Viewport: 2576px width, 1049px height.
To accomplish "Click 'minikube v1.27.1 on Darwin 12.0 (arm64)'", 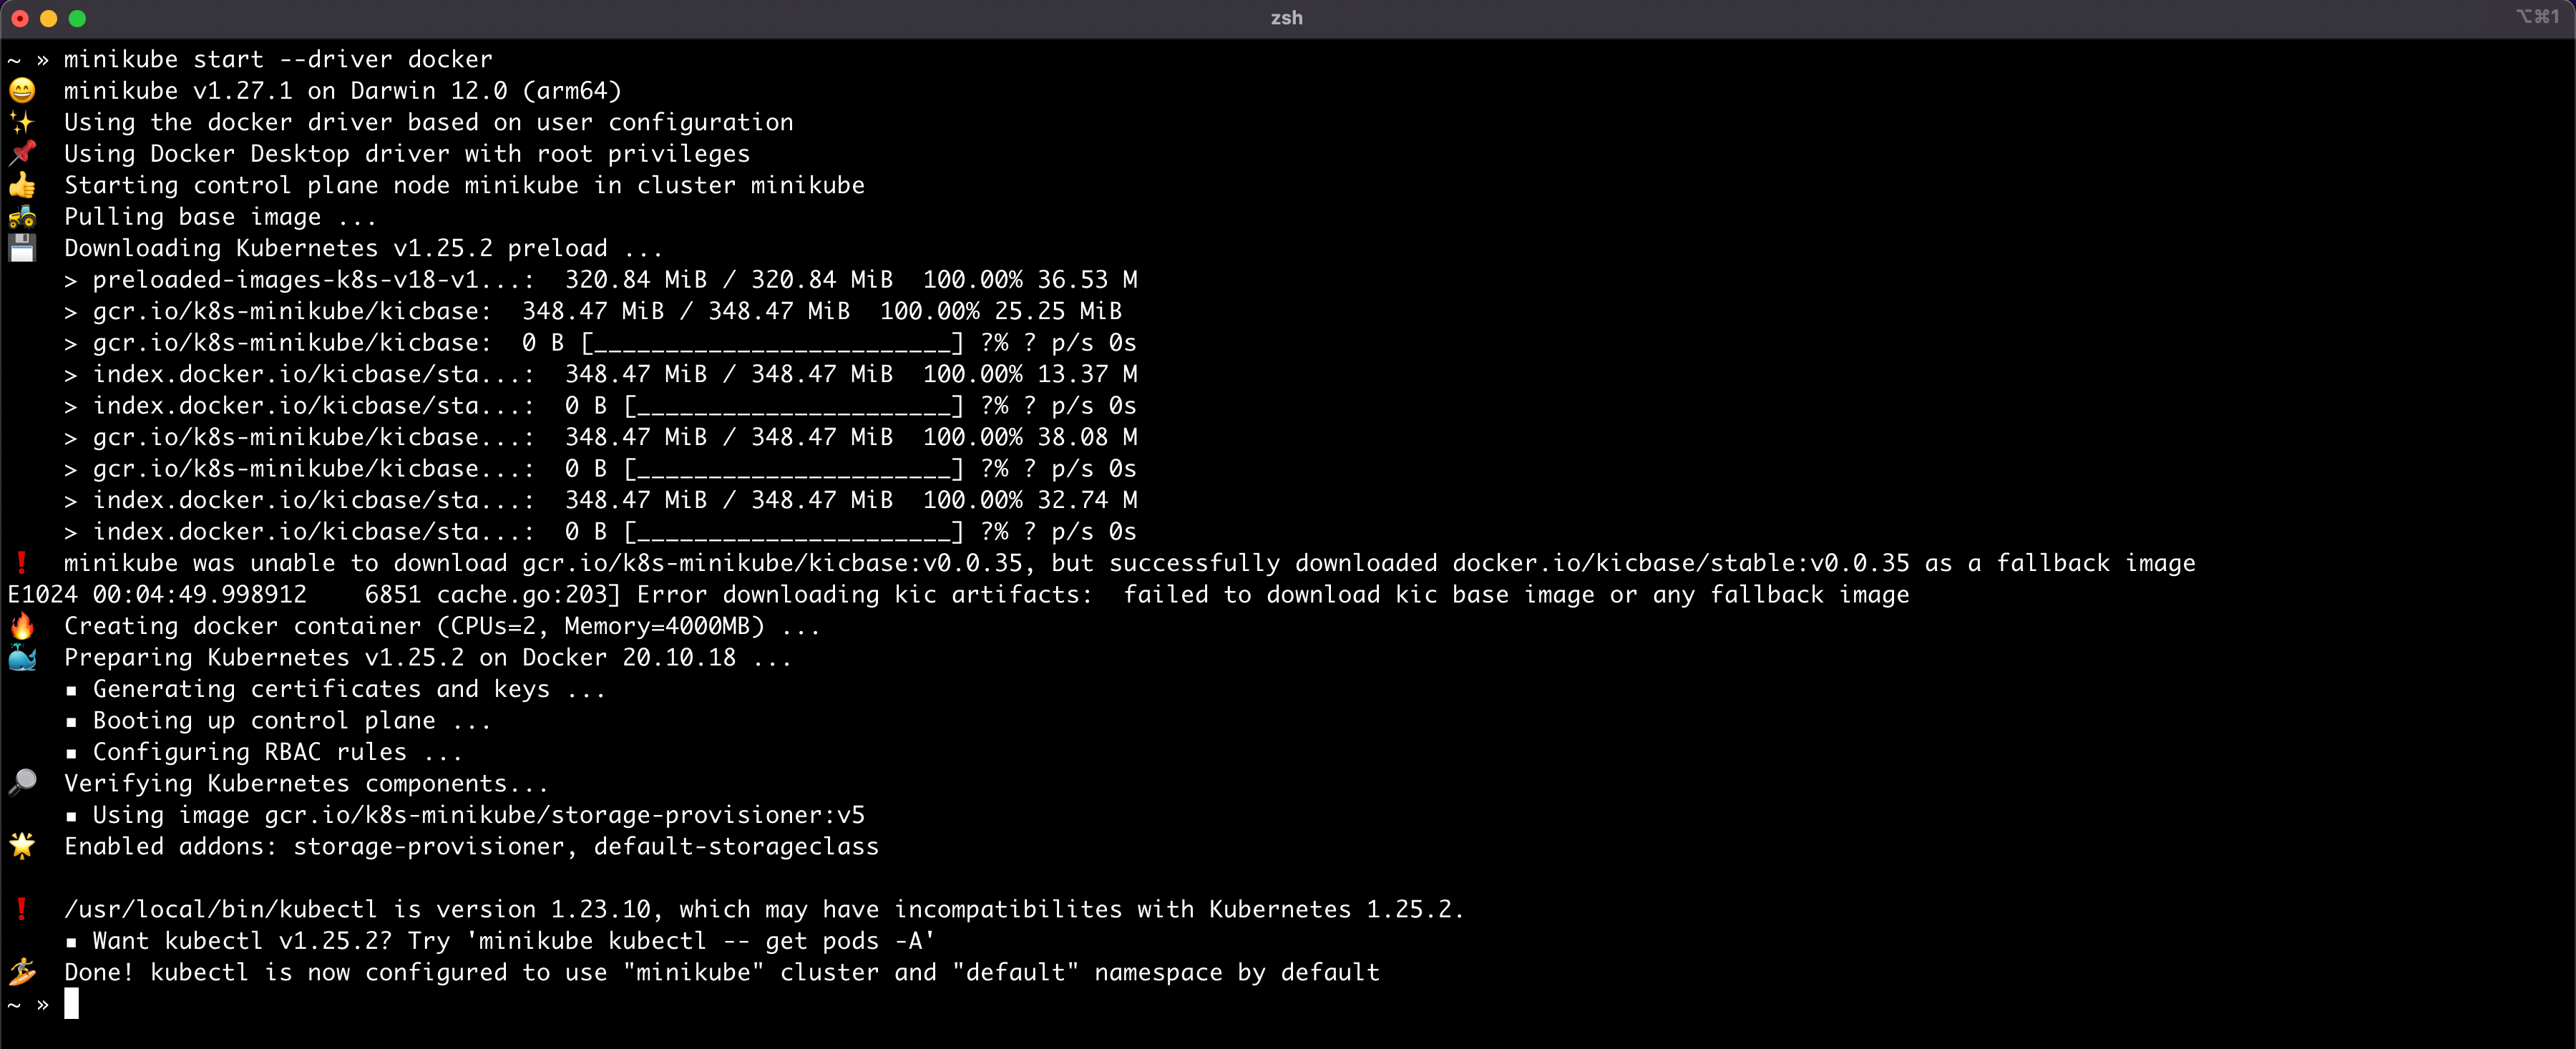I will pos(343,91).
